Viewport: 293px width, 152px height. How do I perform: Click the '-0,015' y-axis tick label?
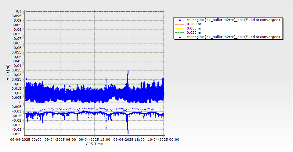click(16, 116)
